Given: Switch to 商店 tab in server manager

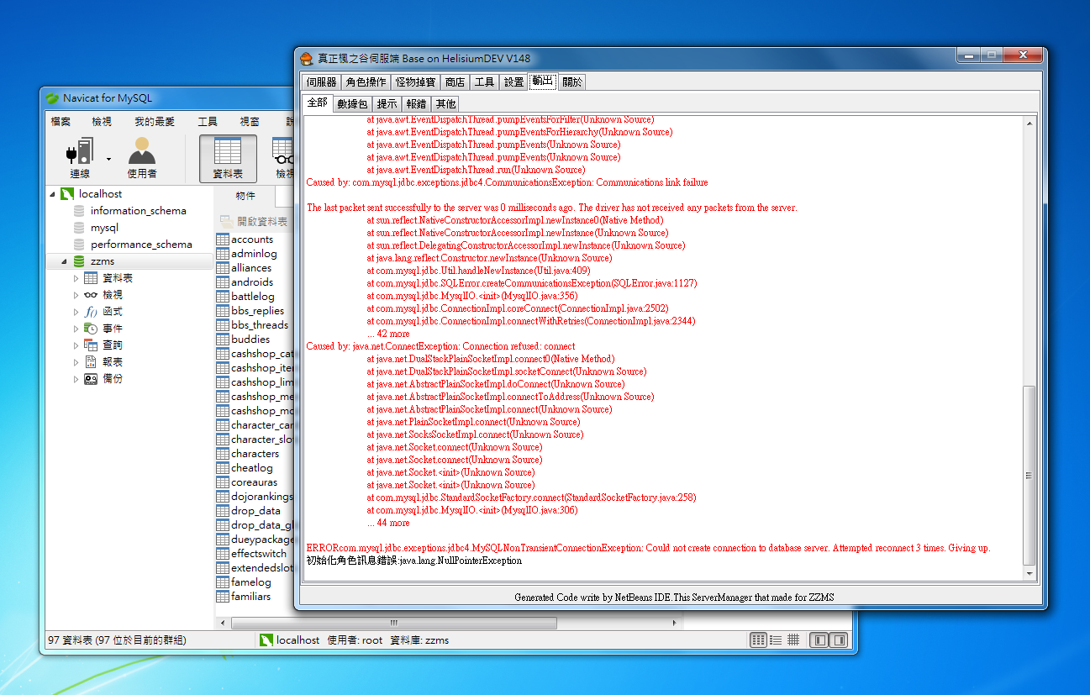Looking at the screenshot, I should point(455,82).
